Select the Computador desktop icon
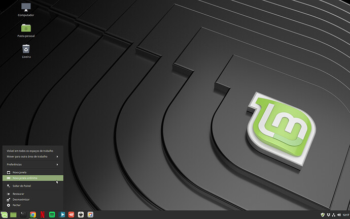This screenshot has height=219, width=350. (26, 10)
